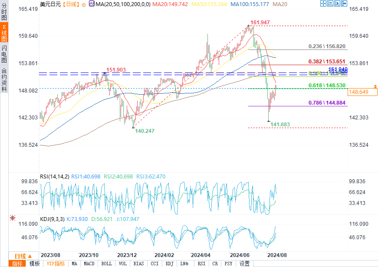Screen dimensions: 378x267
Task: Click the 2024/04 date on the time axis
Action: tap(201, 255)
